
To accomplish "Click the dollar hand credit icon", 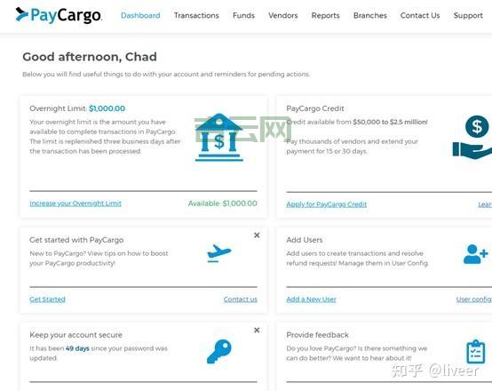I will pyautogui.click(x=472, y=137).
